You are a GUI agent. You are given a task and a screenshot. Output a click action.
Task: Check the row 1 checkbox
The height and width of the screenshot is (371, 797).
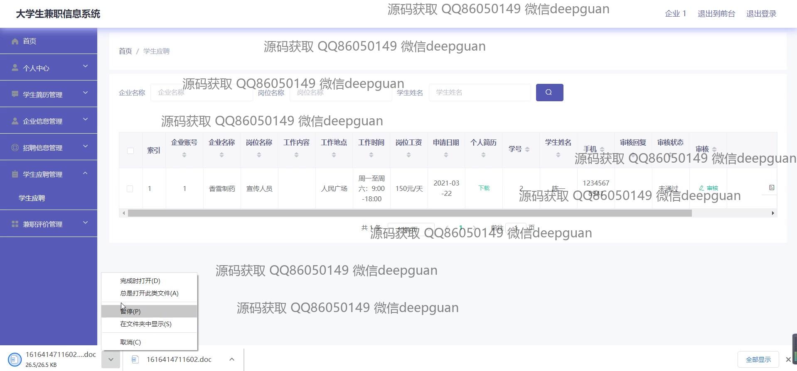click(x=130, y=189)
